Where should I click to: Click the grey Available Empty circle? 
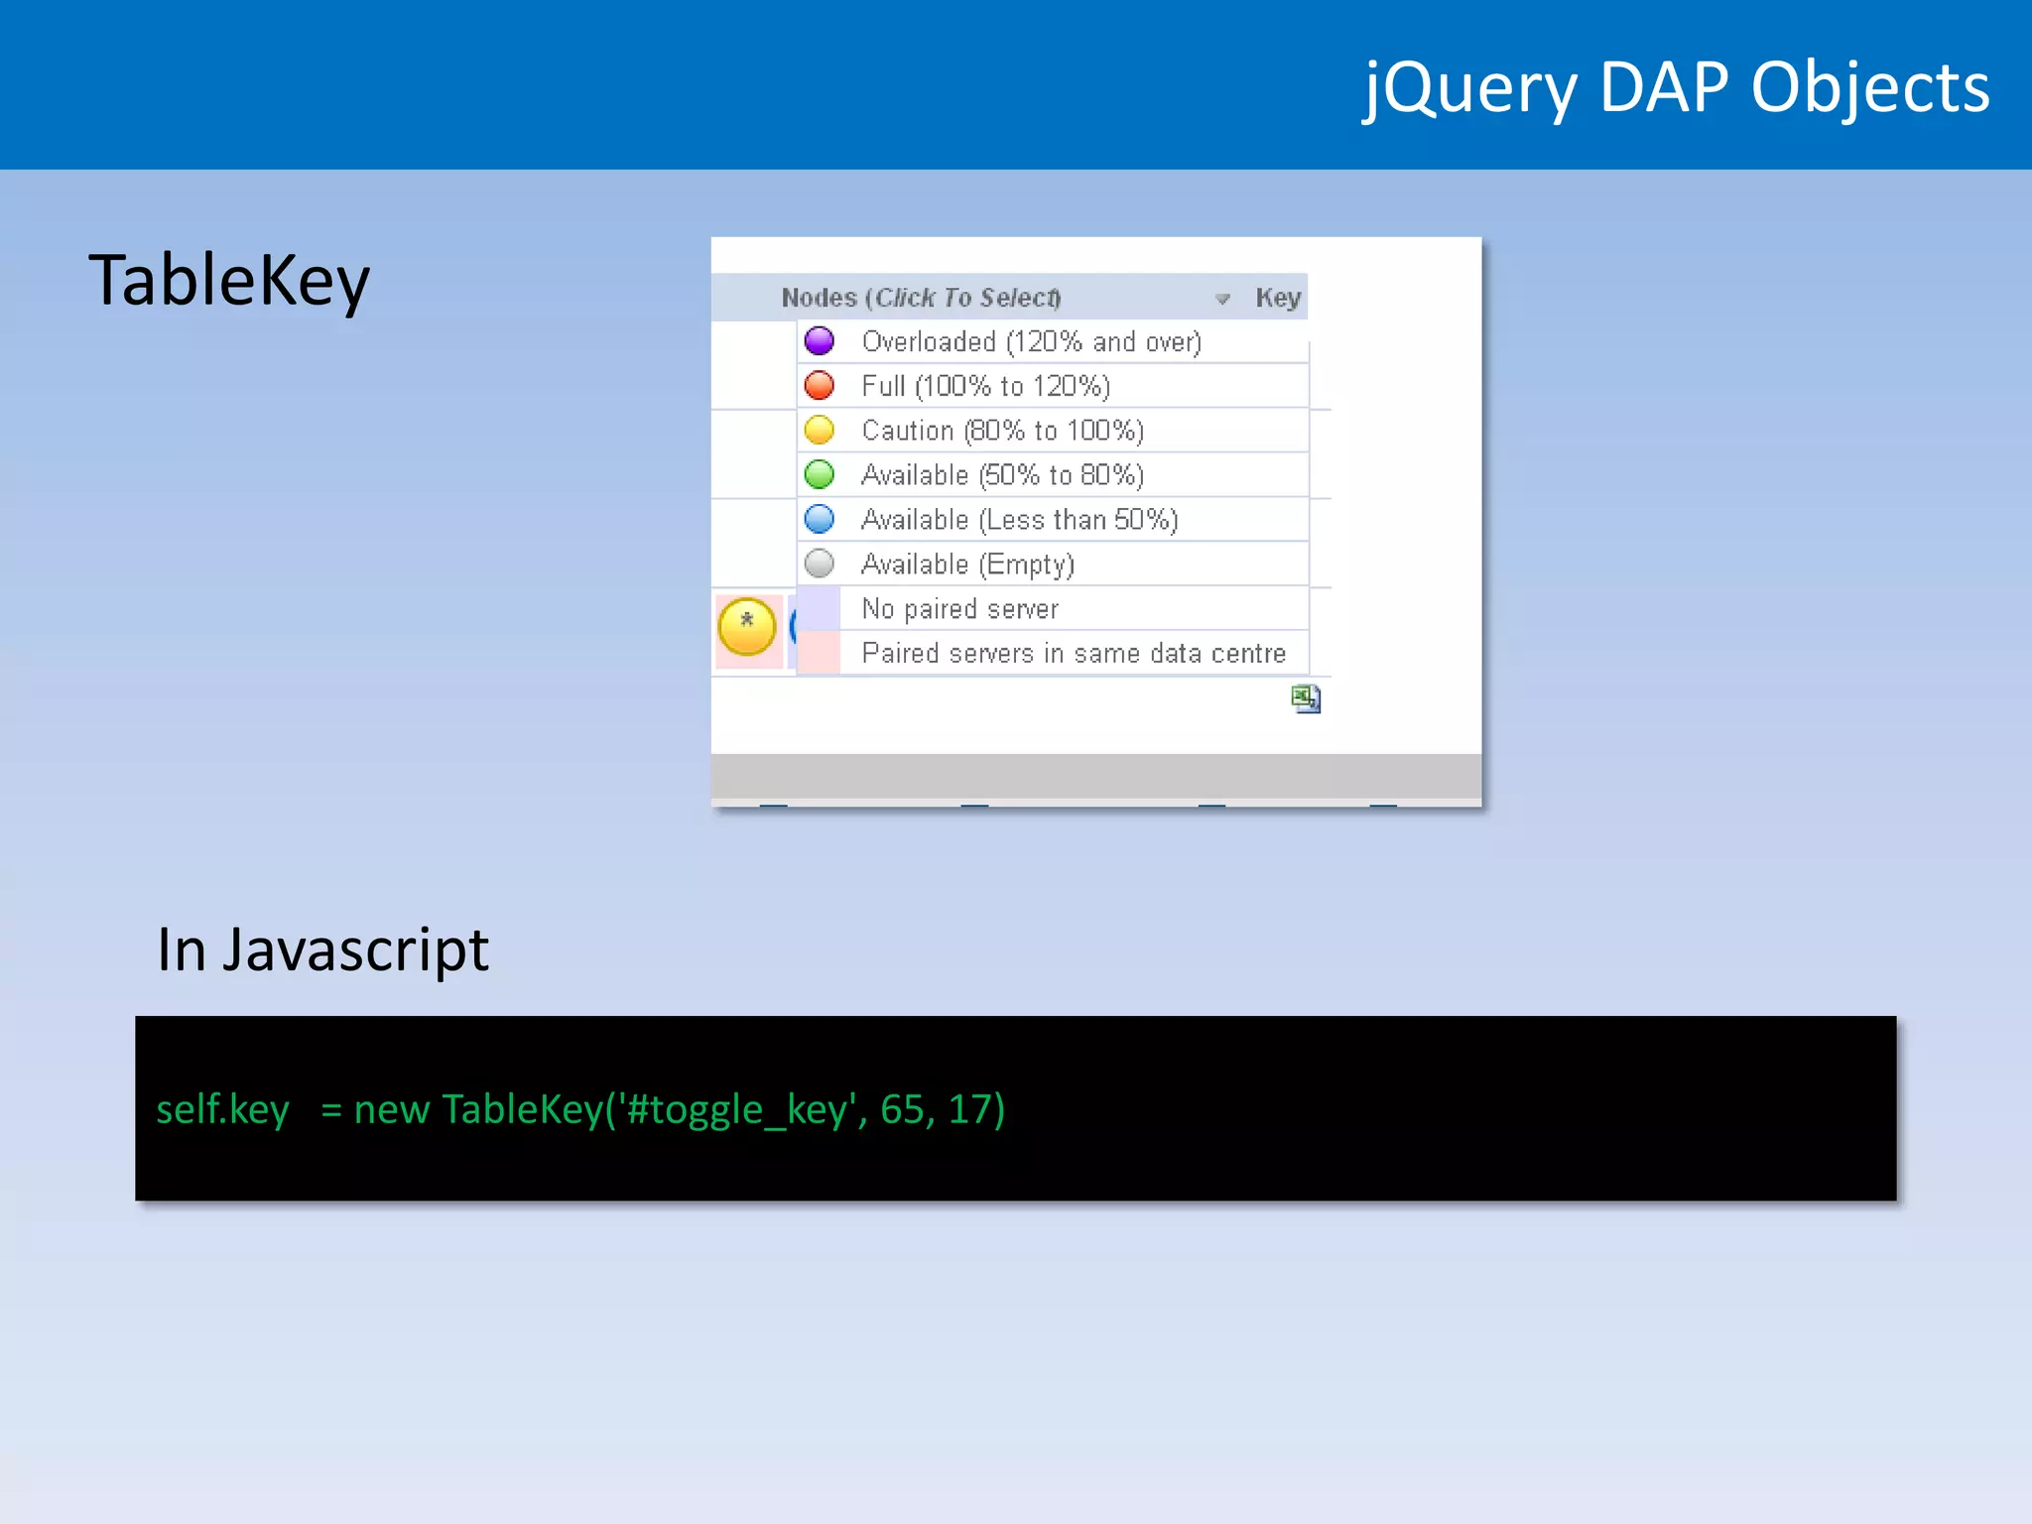[820, 564]
